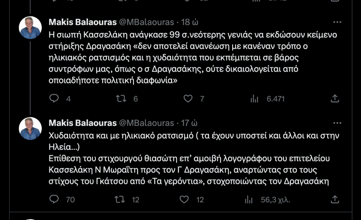
Task: Open view stats showing 56,3 χιλ.
Action: pos(255,200)
